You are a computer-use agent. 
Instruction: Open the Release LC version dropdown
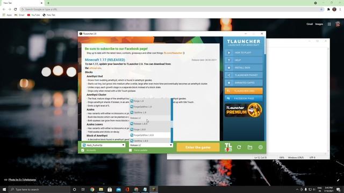pyautogui.click(x=150, y=145)
